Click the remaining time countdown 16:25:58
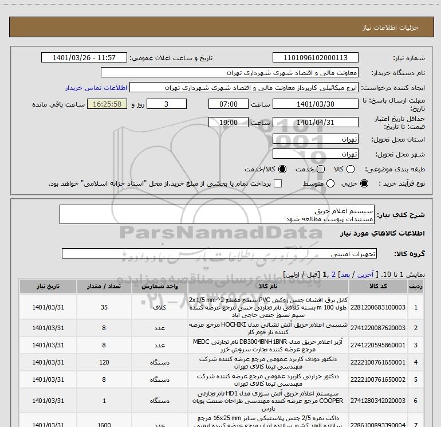This screenshot has height=427, width=441. pos(107,104)
